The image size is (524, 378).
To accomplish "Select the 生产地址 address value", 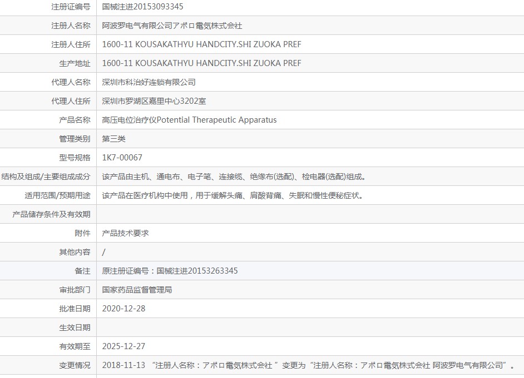I will [x=201, y=63].
